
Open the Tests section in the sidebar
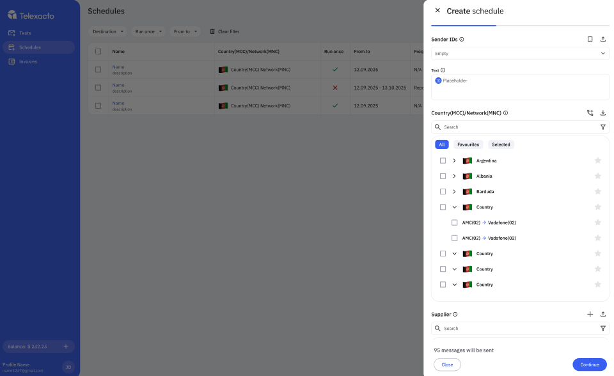26,33
